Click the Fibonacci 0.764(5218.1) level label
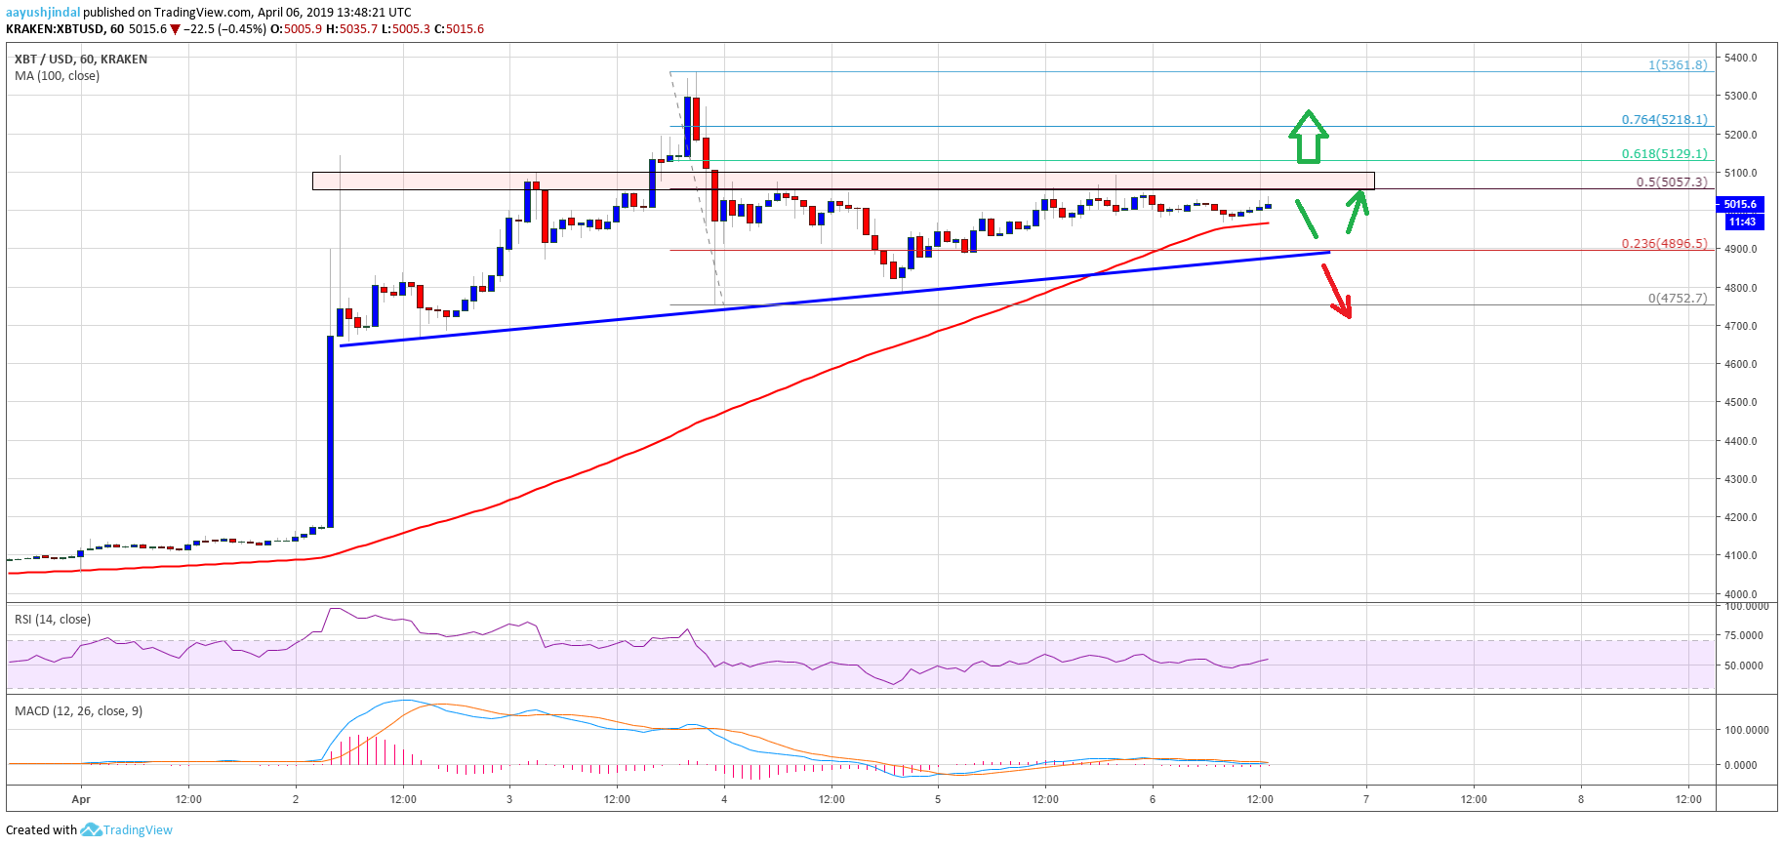Viewport: 1784px width, 847px height. coord(1665,120)
